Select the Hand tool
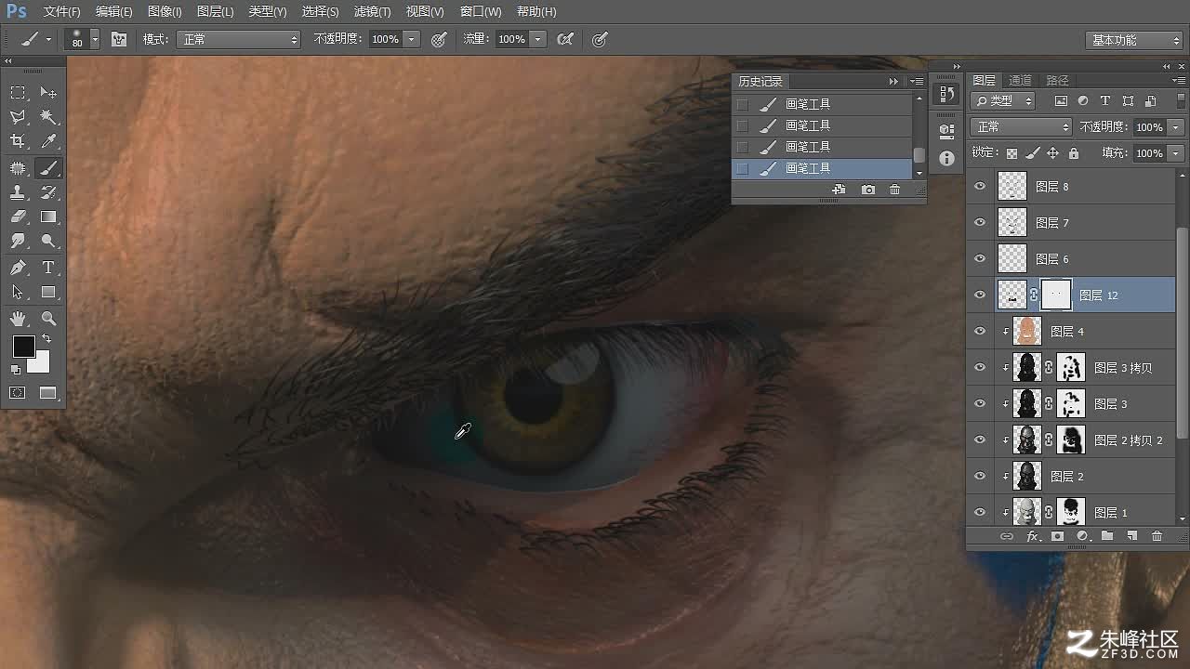The image size is (1190, 669). 18,319
